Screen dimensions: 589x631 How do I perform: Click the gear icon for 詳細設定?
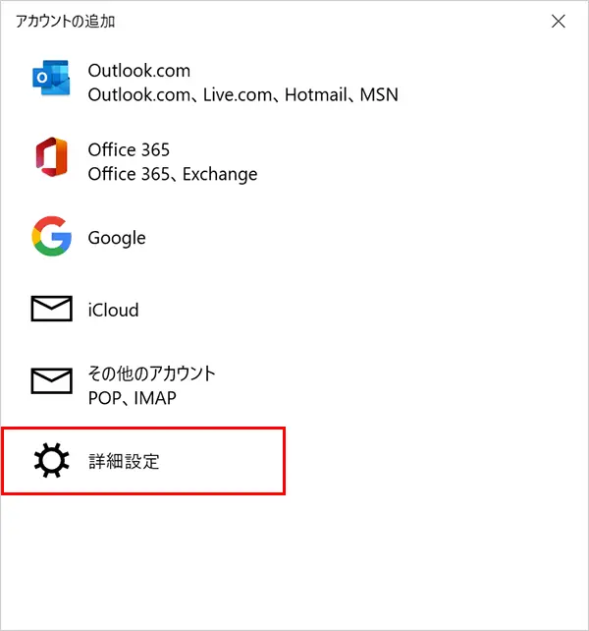(51, 460)
